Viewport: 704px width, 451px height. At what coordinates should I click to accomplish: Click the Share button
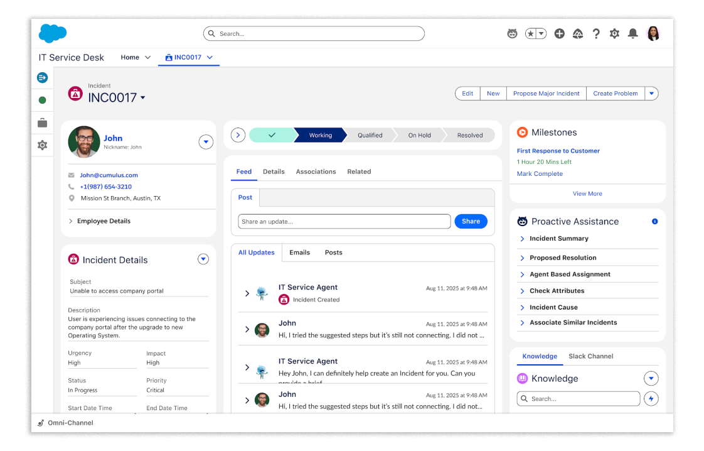(471, 221)
